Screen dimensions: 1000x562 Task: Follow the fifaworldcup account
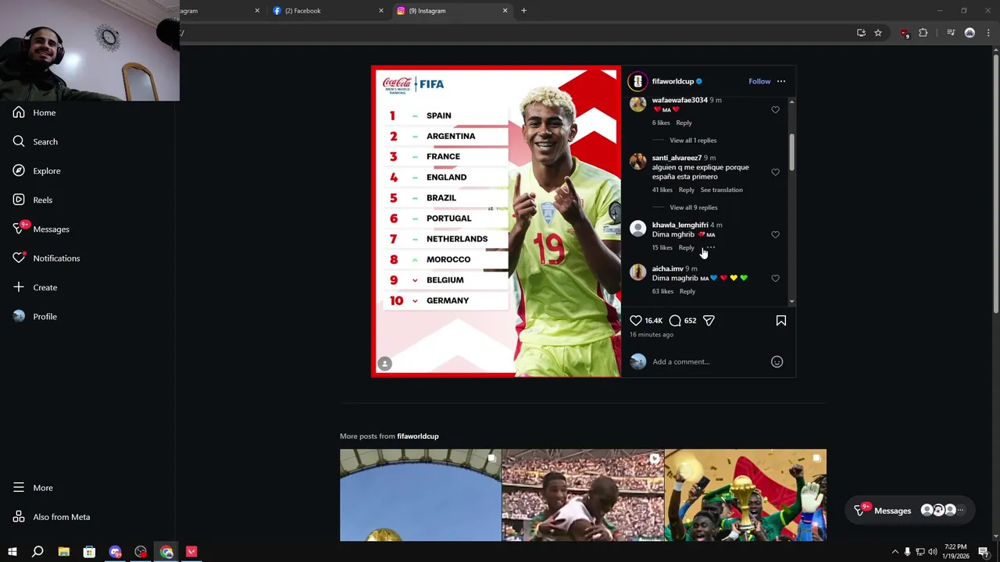tap(759, 81)
